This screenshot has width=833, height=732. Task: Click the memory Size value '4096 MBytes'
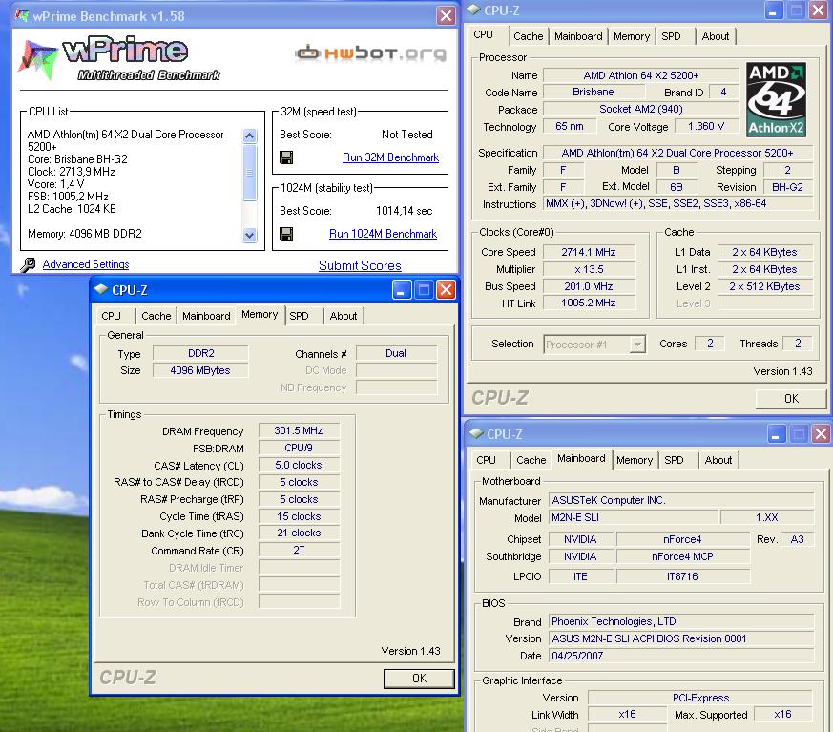coord(200,370)
